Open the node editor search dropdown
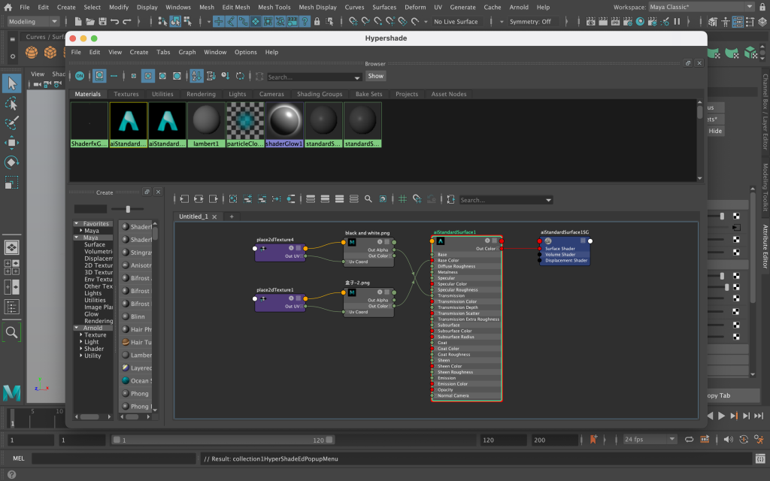 tap(548, 200)
